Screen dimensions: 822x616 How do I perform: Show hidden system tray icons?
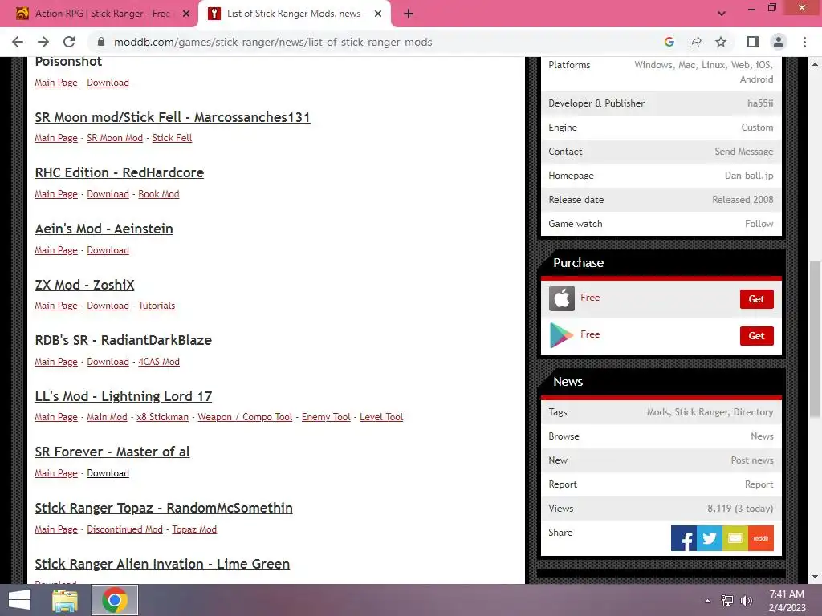point(708,601)
